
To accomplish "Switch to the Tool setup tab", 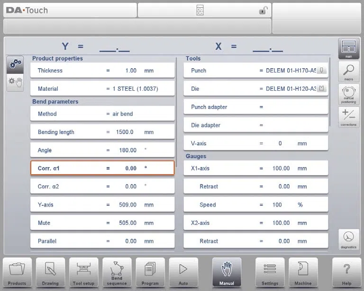I will 83,273.
